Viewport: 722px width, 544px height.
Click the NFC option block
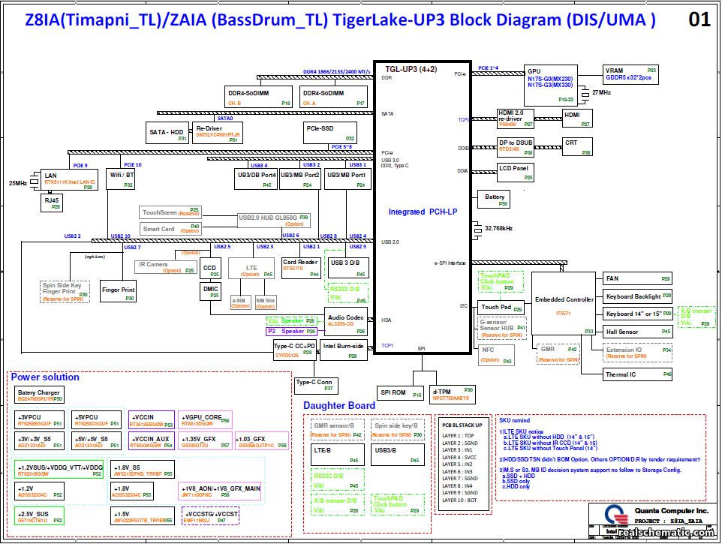coord(496,355)
